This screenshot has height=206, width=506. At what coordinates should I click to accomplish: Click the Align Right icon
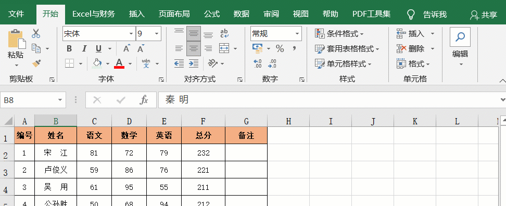pos(208,49)
